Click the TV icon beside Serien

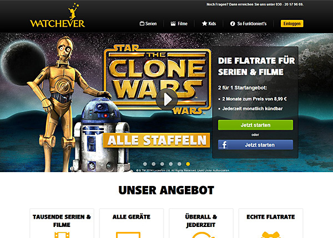point(142,23)
